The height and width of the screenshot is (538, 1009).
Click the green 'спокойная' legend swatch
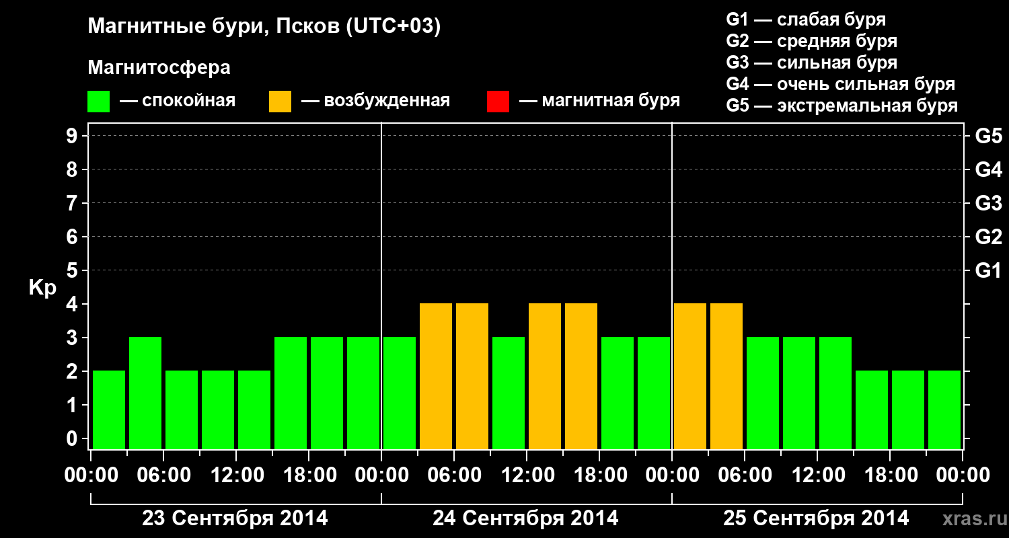point(98,102)
